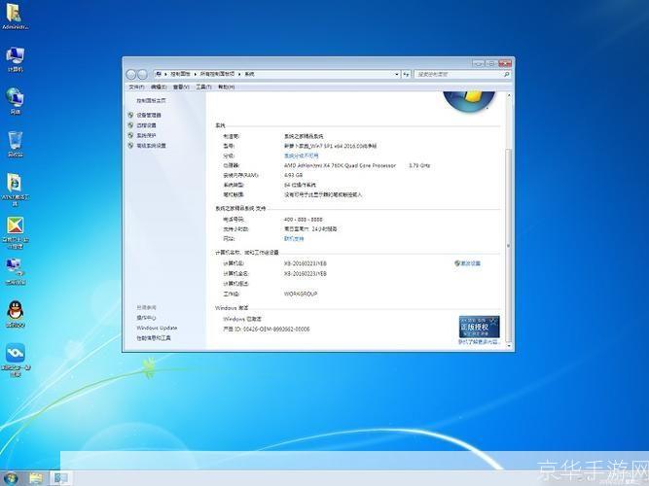This screenshot has height=486, width=649.
Task: Open the 联机支持 website link
Action: tap(294, 239)
